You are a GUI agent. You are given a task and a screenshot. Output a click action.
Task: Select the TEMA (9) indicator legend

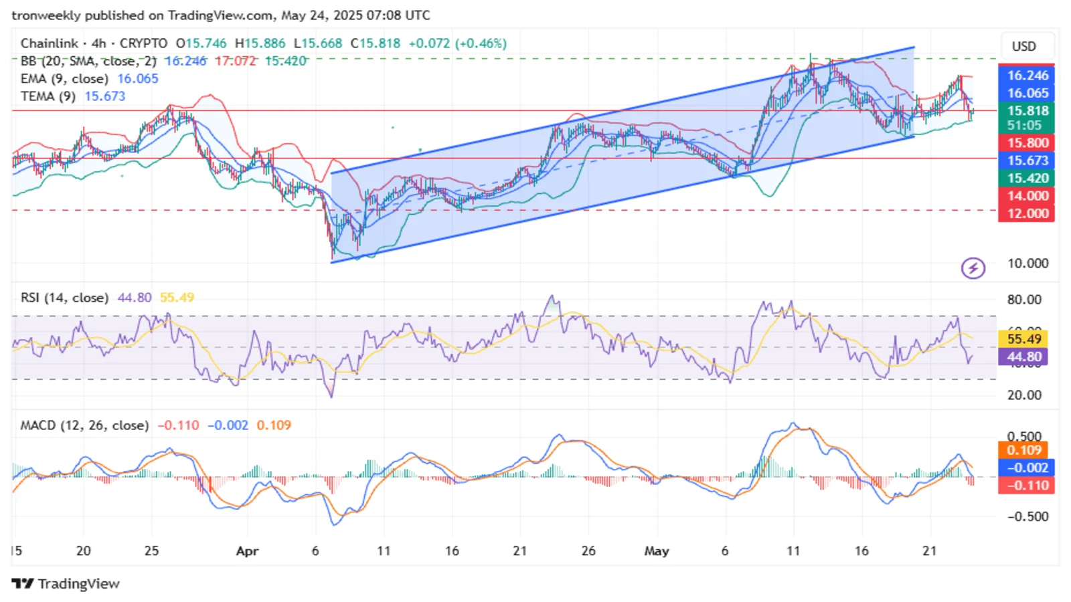tap(48, 96)
